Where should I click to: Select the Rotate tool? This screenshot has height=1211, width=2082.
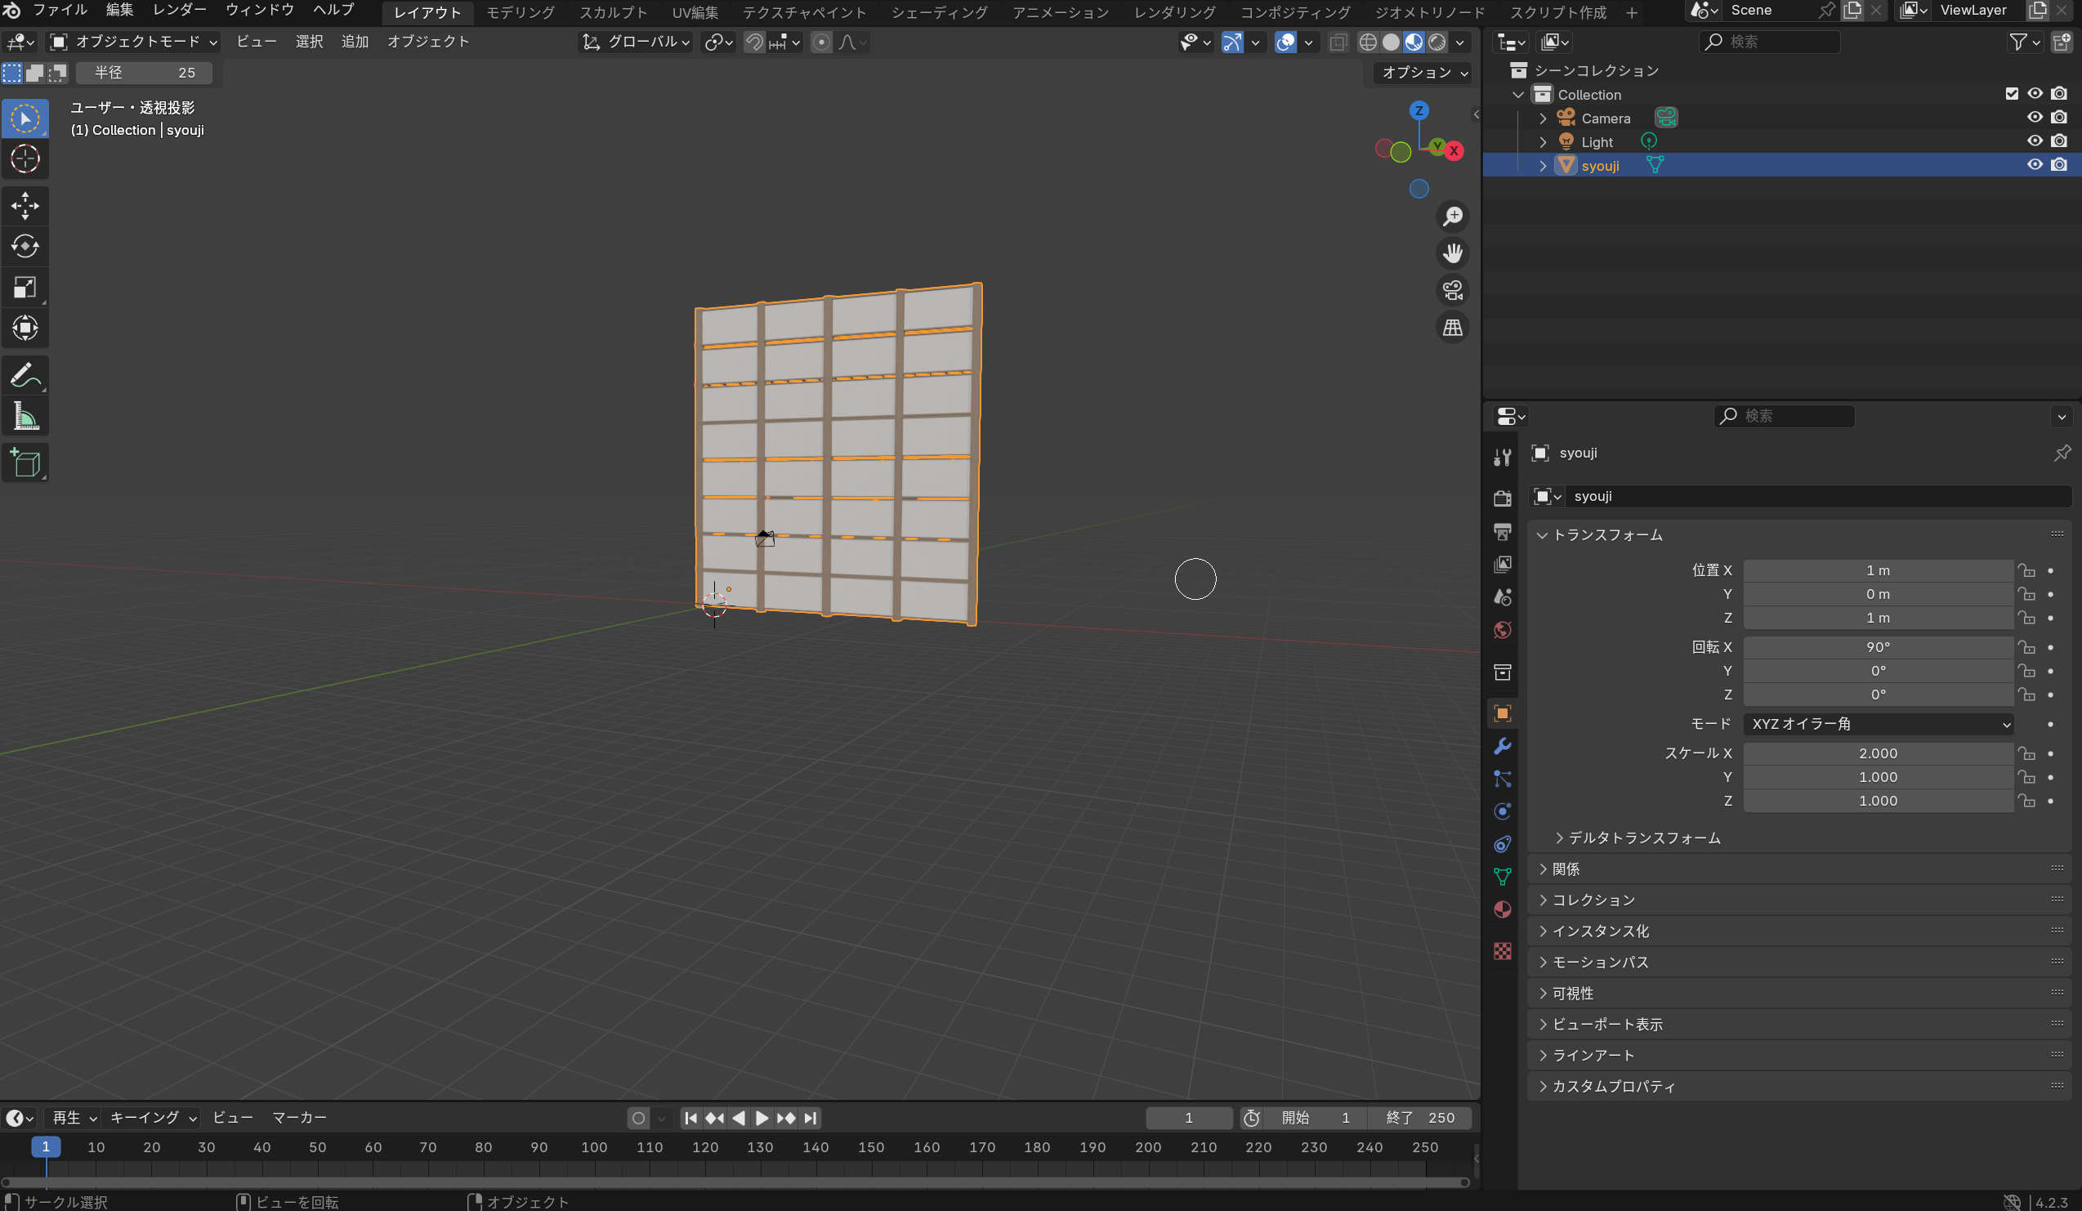tap(25, 246)
